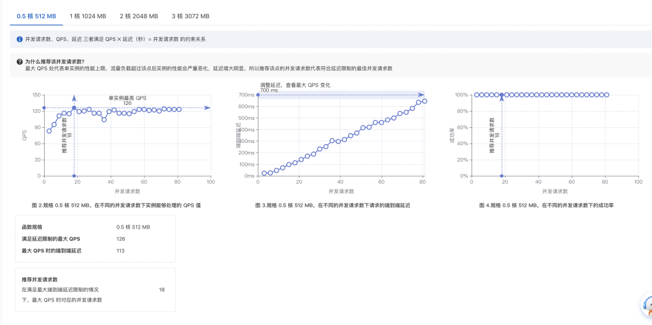The height and width of the screenshot is (325, 652).
Task: Click the 推荐并发请求数 card value 18
Action: (x=162, y=289)
